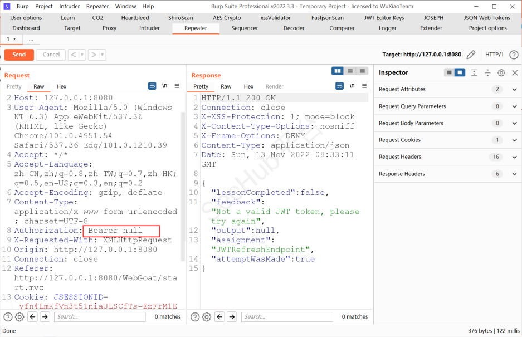
Task: Switch to the tabbed combined layout view
Action: click(x=363, y=71)
